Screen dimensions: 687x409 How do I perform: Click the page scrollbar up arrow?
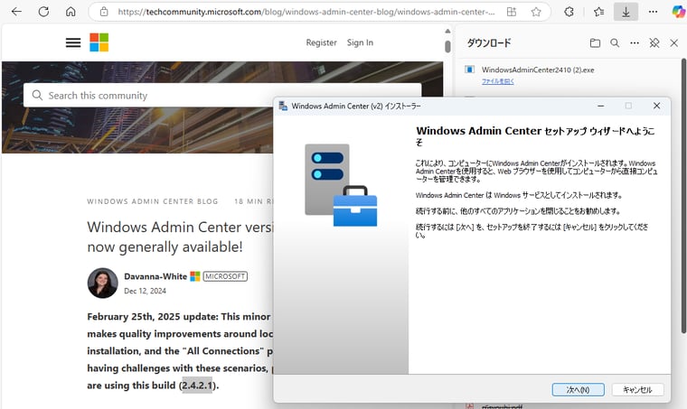point(447,31)
